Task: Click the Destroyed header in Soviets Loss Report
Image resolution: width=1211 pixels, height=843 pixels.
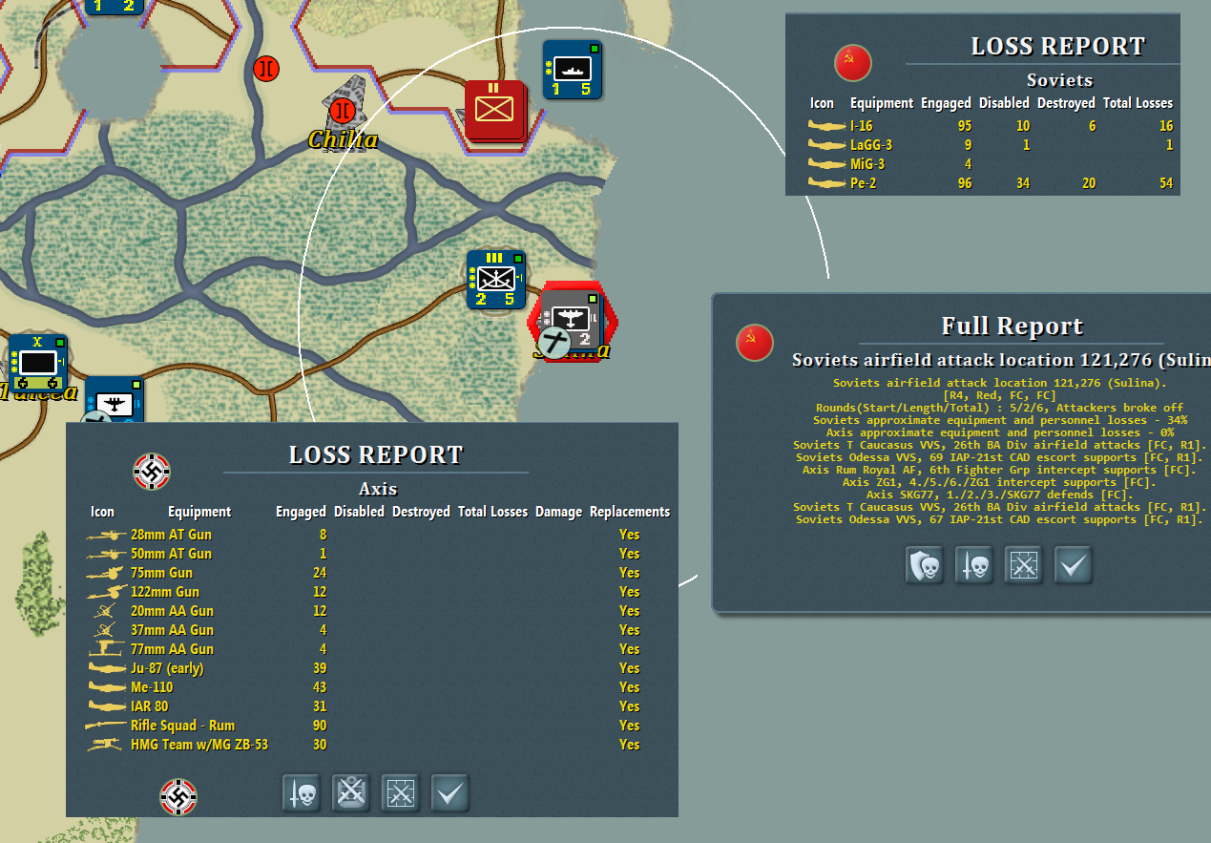Action: tap(1066, 103)
